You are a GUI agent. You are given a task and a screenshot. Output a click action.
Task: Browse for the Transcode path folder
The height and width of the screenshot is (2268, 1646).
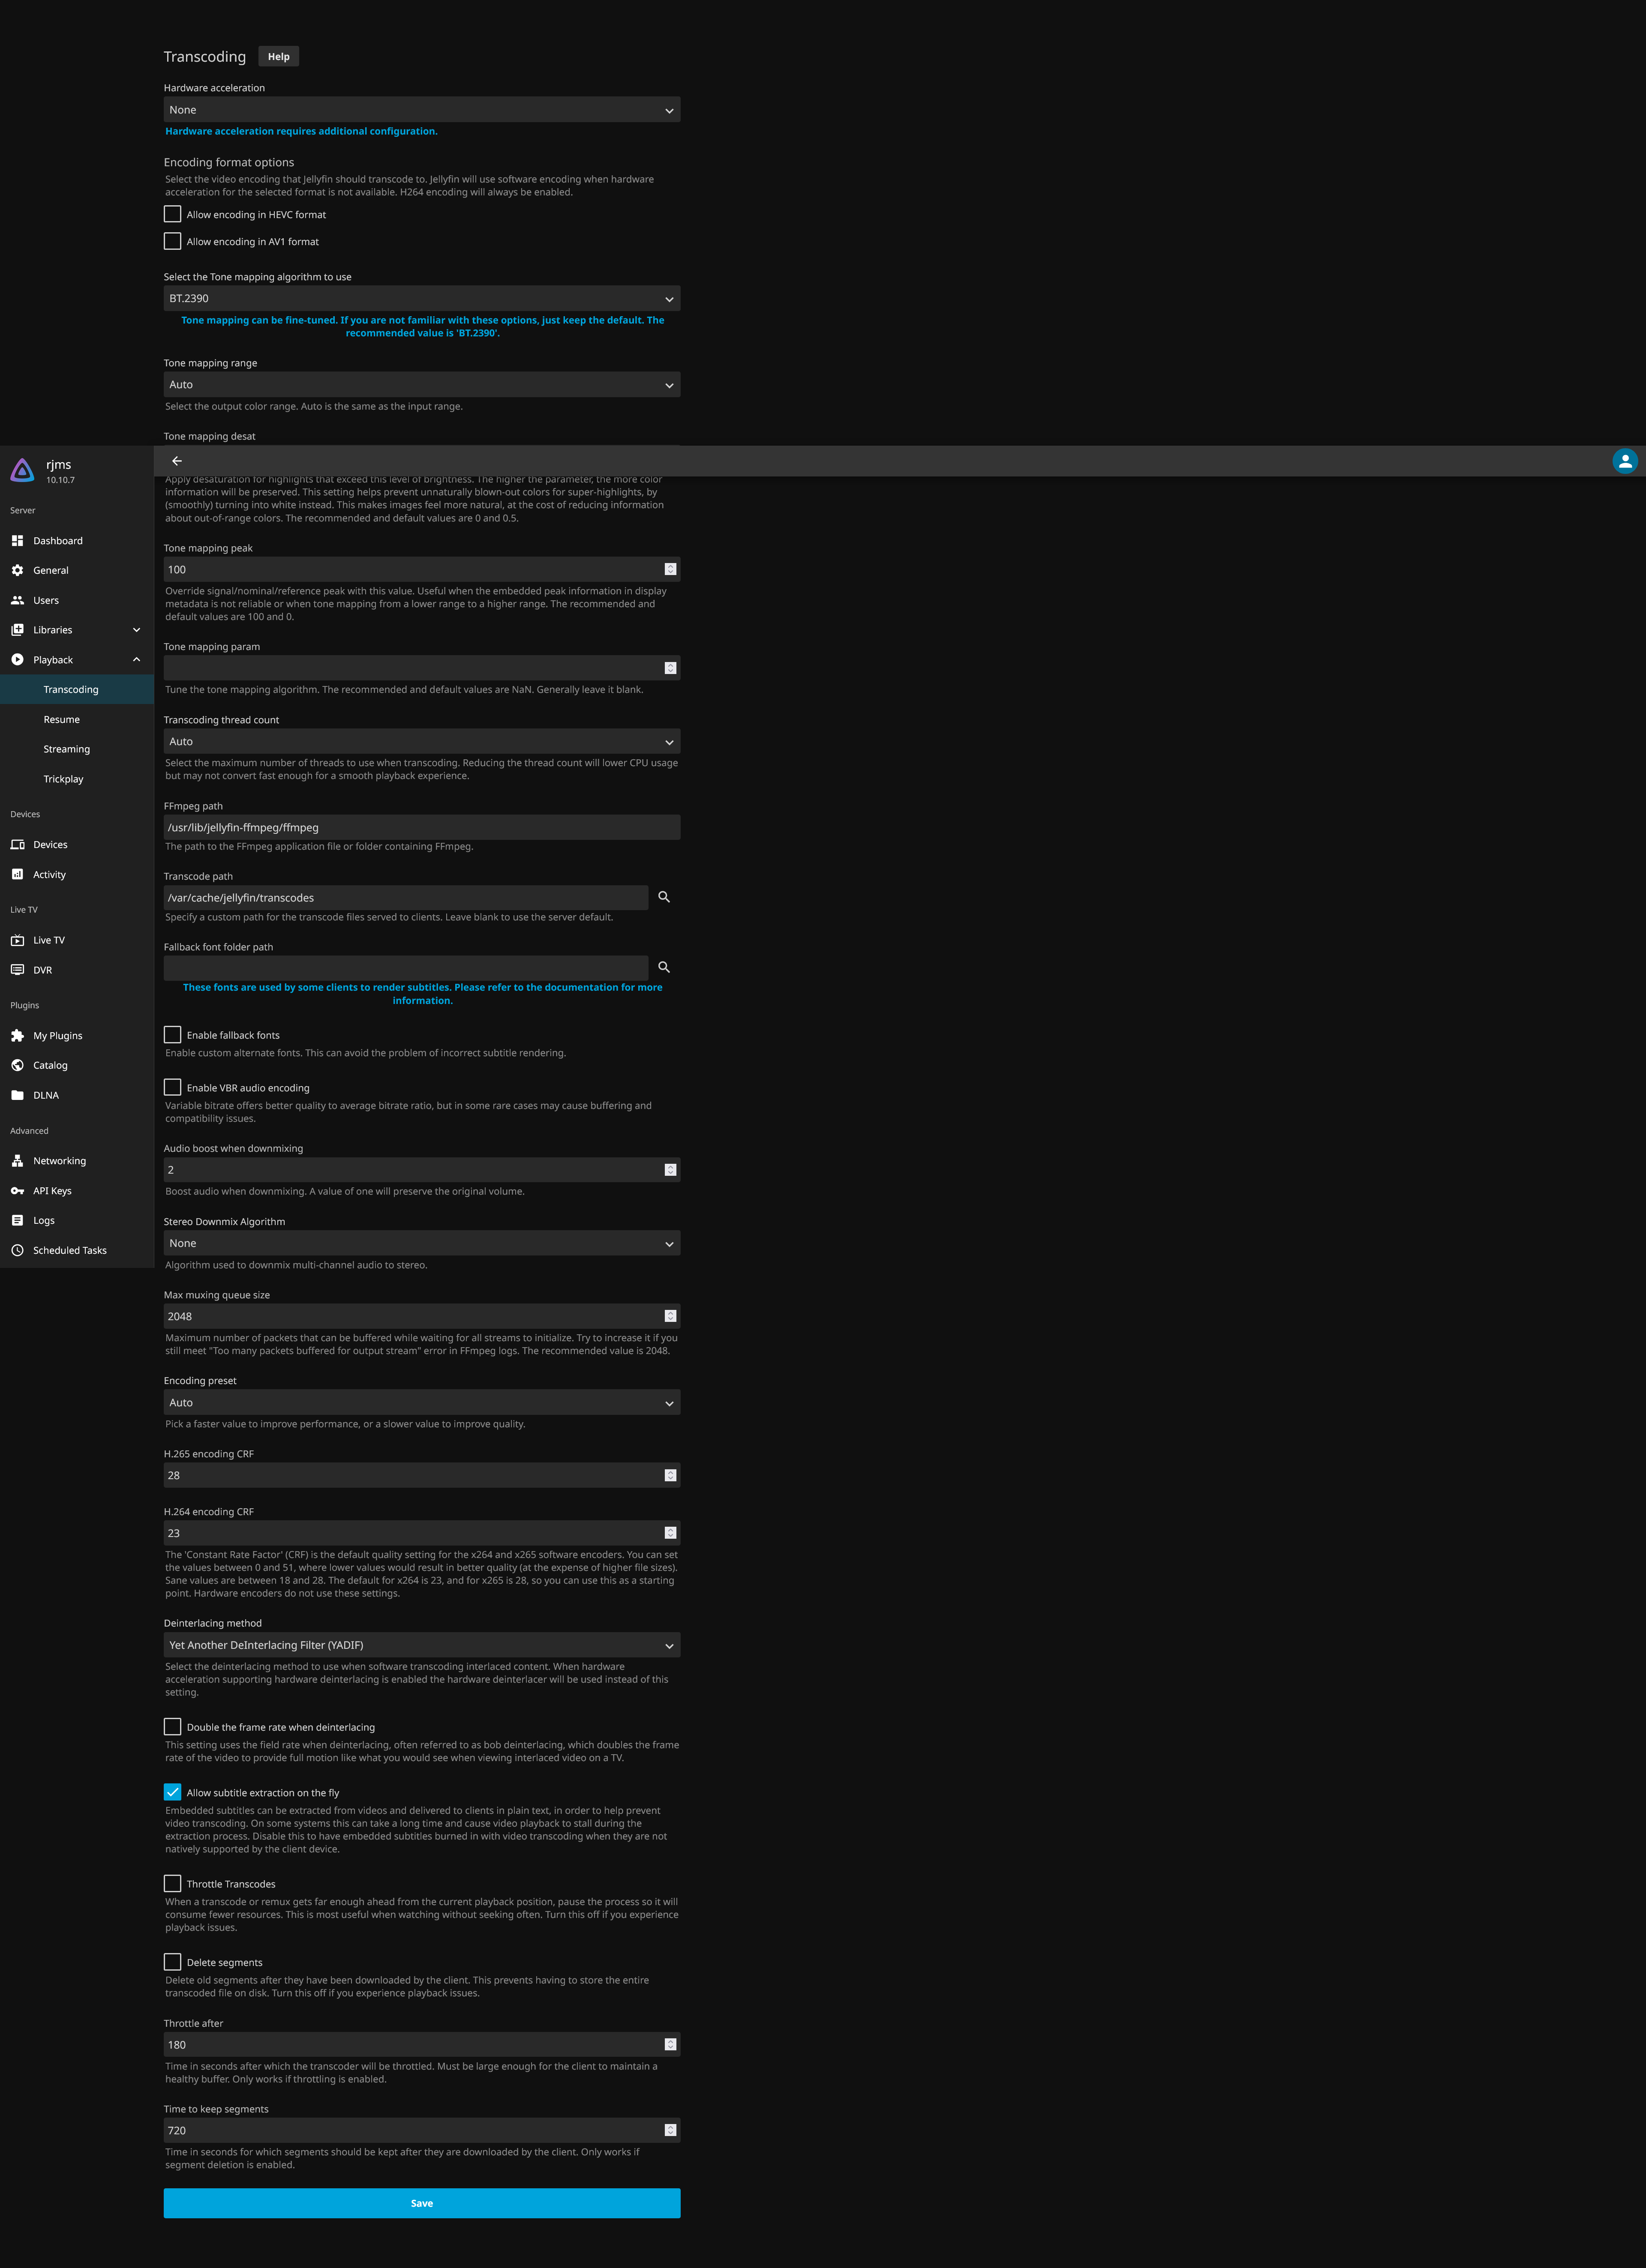(x=664, y=897)
